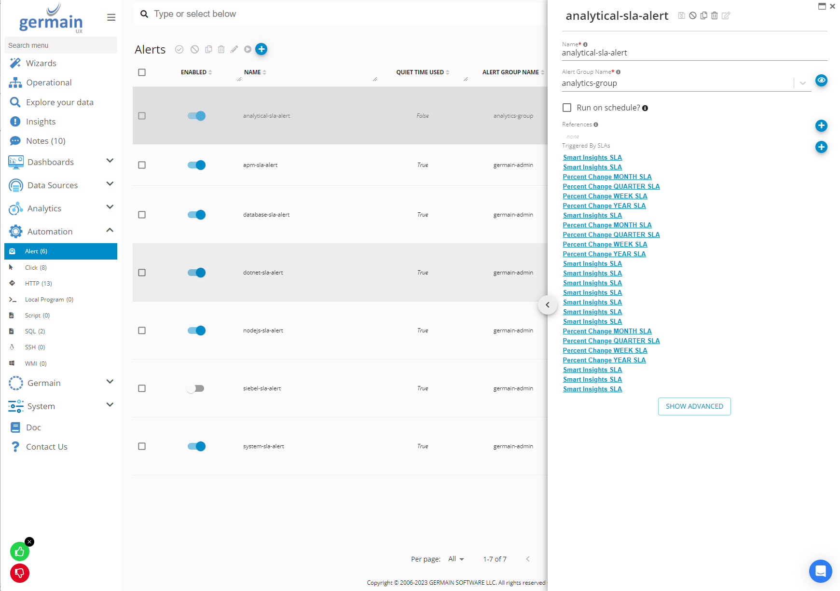
Task: Collapse the sidebar with the hamburger icon
Action: [111, 17]
